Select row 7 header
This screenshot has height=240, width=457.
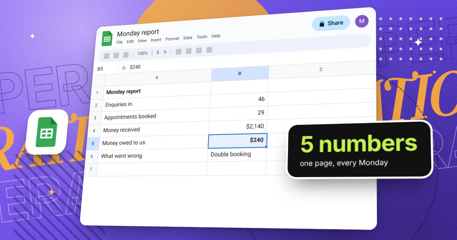pyautogui.click(x=91, y=170)
